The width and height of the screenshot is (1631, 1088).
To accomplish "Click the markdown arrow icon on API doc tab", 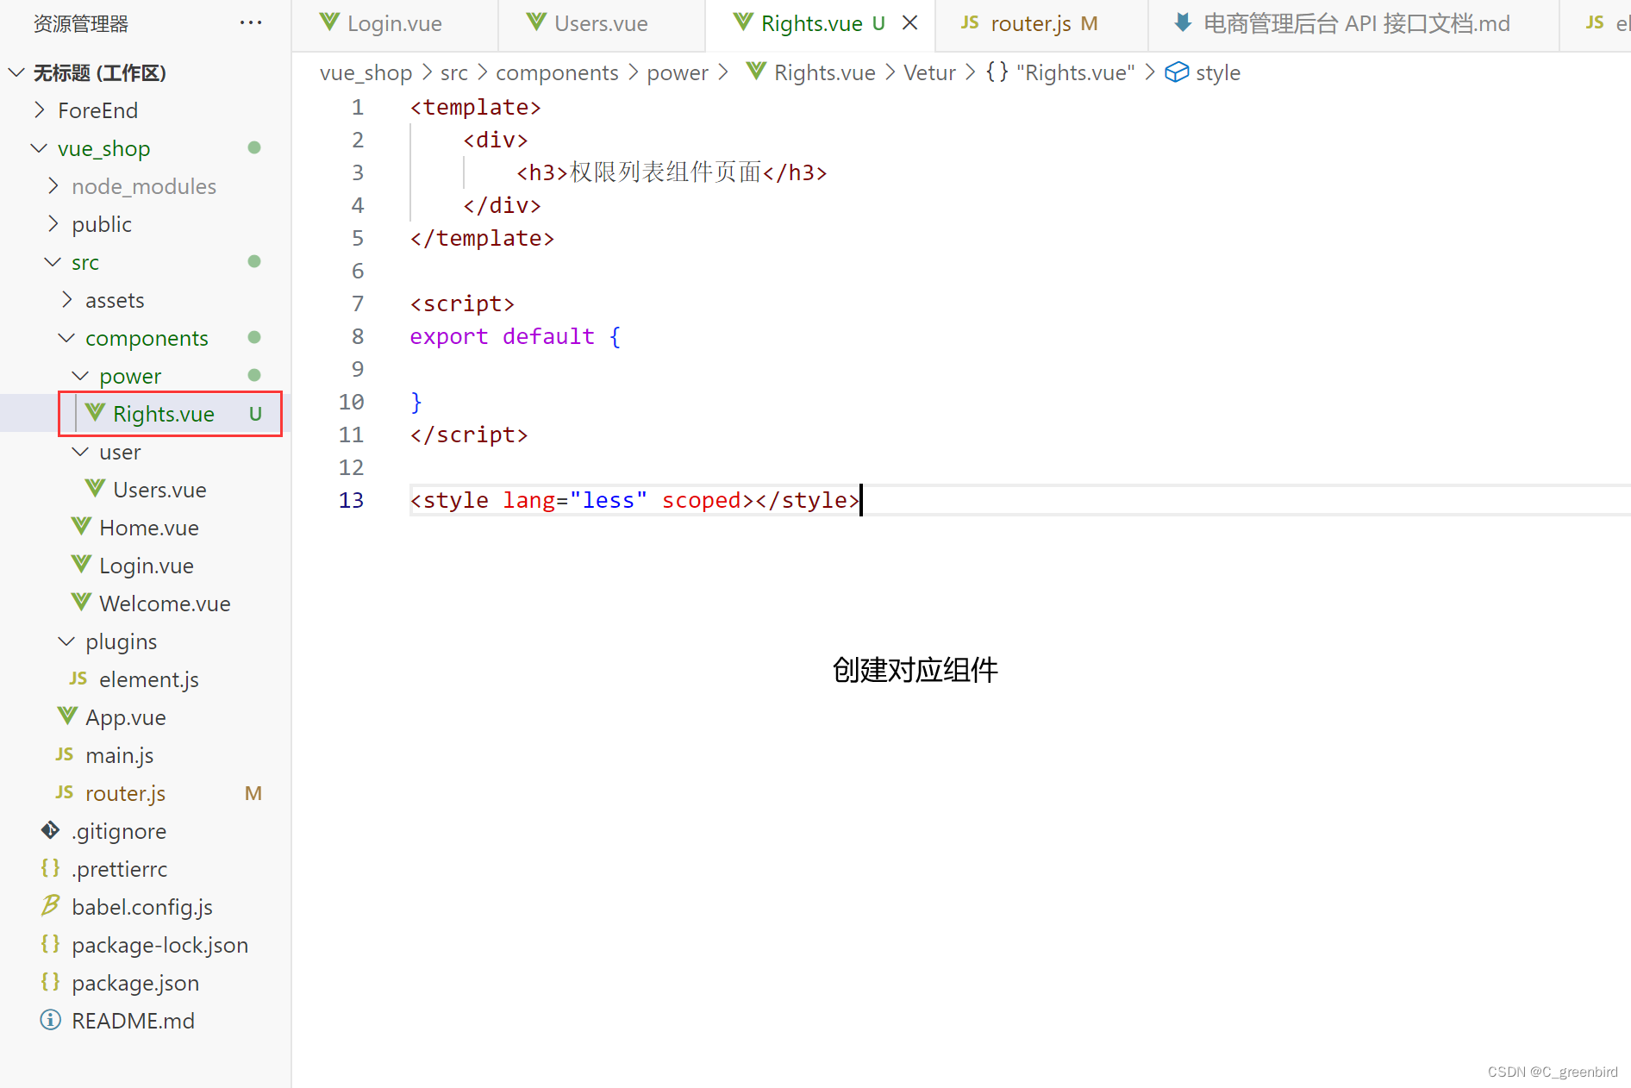I will pos(1183,22).
